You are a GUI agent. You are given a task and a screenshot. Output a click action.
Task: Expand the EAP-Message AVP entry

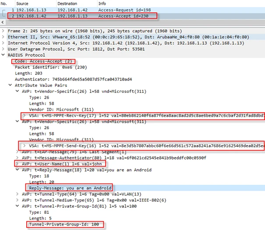[x=18, y=152]
